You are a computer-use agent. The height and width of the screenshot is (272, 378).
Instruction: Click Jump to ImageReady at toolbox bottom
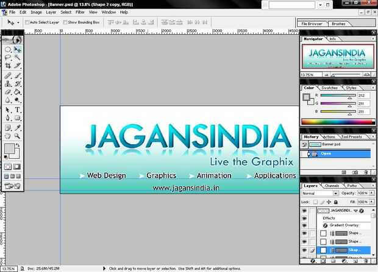12,186
